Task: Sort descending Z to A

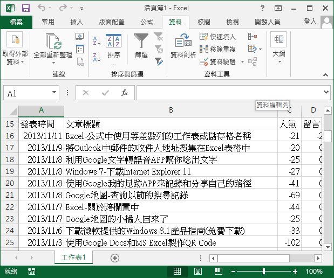Action: tap(97, 57)
